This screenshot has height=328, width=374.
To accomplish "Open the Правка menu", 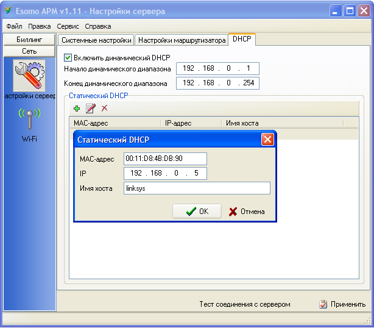I will click(40, 27).
